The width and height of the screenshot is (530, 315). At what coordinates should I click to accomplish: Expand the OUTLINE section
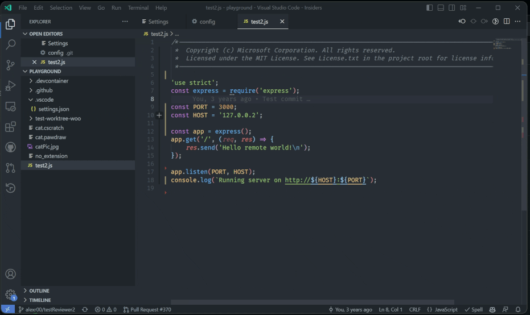pos(39,291)
